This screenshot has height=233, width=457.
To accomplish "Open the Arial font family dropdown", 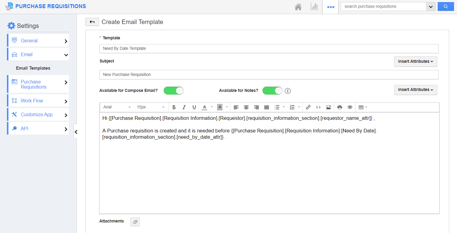I will point(117,107).
